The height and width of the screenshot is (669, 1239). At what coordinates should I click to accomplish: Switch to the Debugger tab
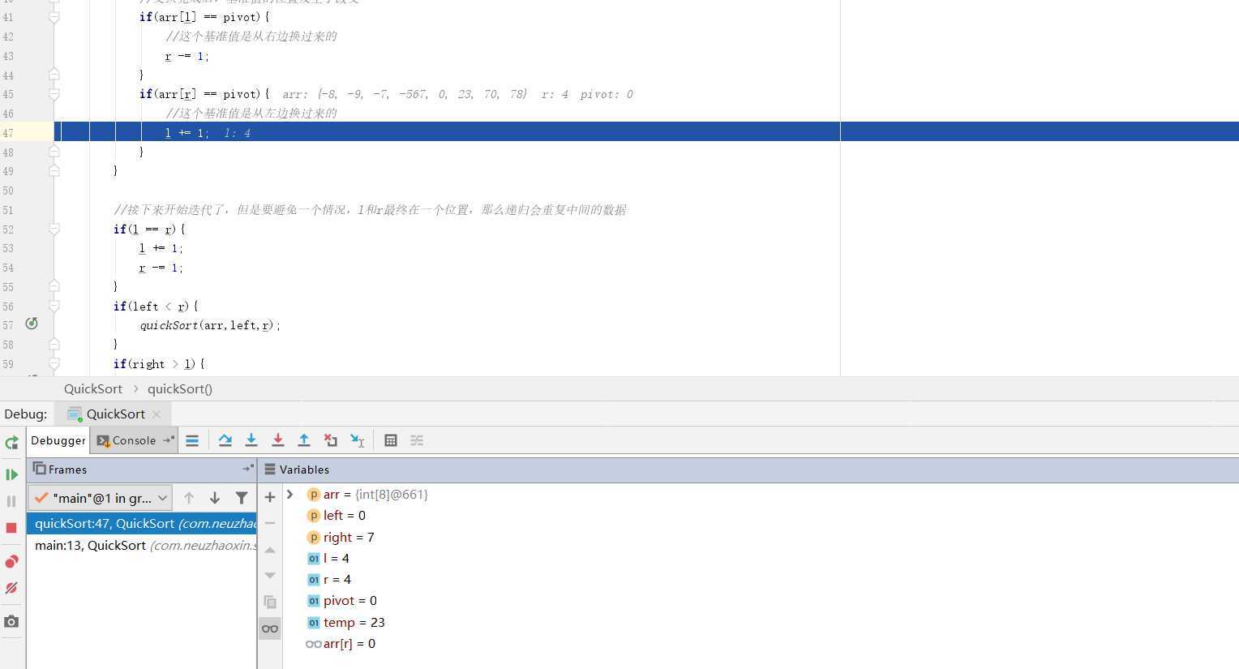[x=58, y=440]
